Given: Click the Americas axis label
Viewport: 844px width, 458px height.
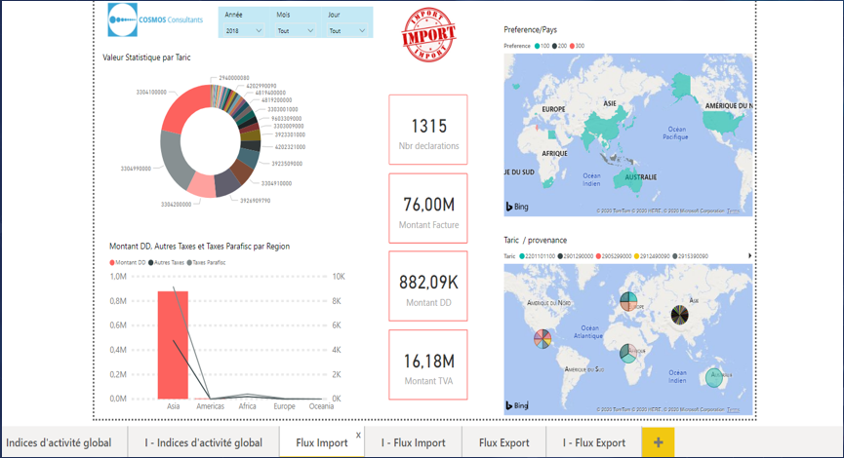Looking at the screenshot, I should [x=210, y=406].
